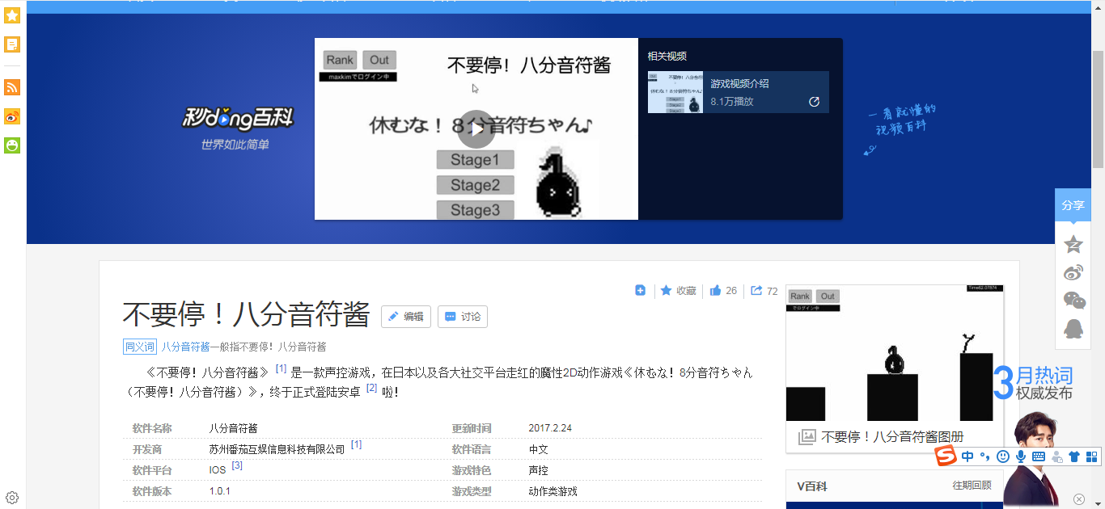Click the scrollbar down arrow
Screen dimensions: 1105x509
(1098, 502)
